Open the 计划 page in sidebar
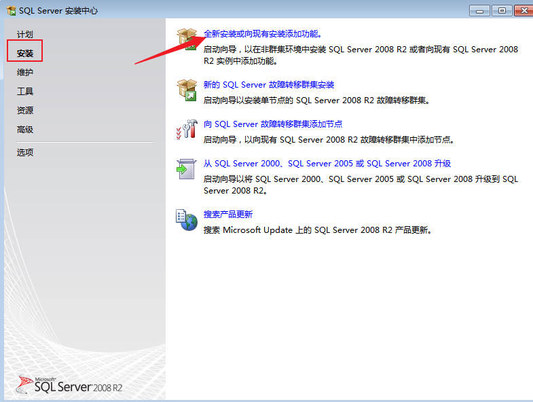 (25, 34)
